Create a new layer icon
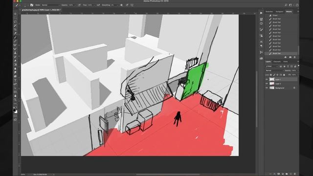This screenshot has height=176, width=313. tap(291, 174)
